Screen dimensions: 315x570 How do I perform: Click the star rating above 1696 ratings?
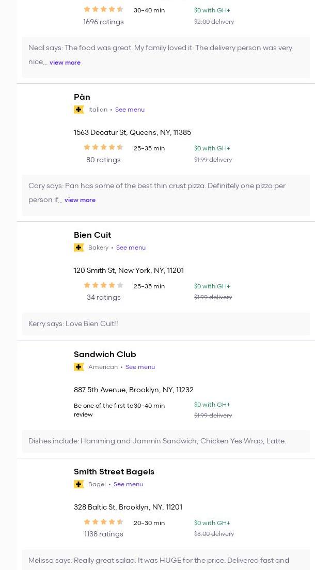point(103,9)
